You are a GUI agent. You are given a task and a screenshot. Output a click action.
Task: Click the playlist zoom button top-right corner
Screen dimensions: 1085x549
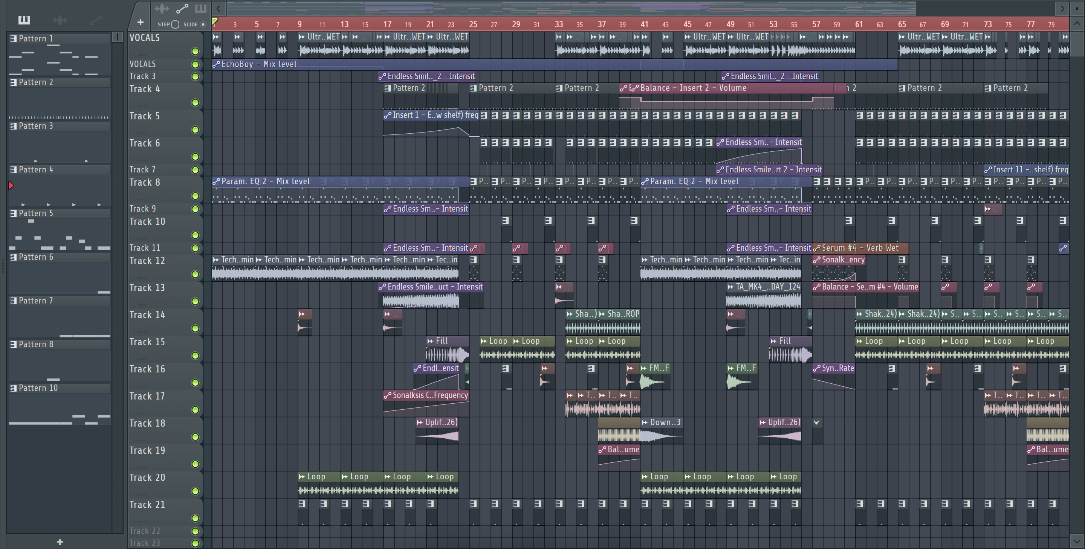(1077, 8)
